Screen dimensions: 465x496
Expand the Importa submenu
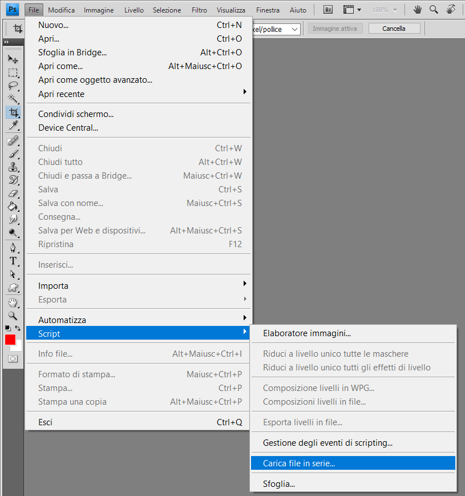point(139,285)
